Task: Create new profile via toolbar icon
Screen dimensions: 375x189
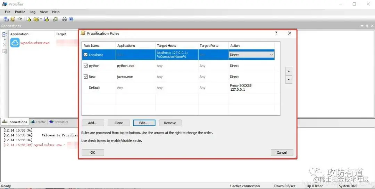Action: pos(28,19)
